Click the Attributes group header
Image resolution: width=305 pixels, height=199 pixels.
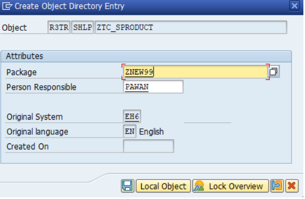(x=146, y=56)
